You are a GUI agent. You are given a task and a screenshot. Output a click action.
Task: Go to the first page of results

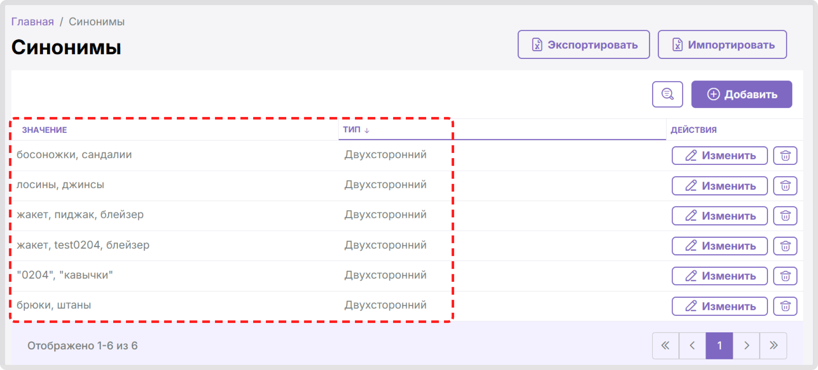click(x=665, y=345)
